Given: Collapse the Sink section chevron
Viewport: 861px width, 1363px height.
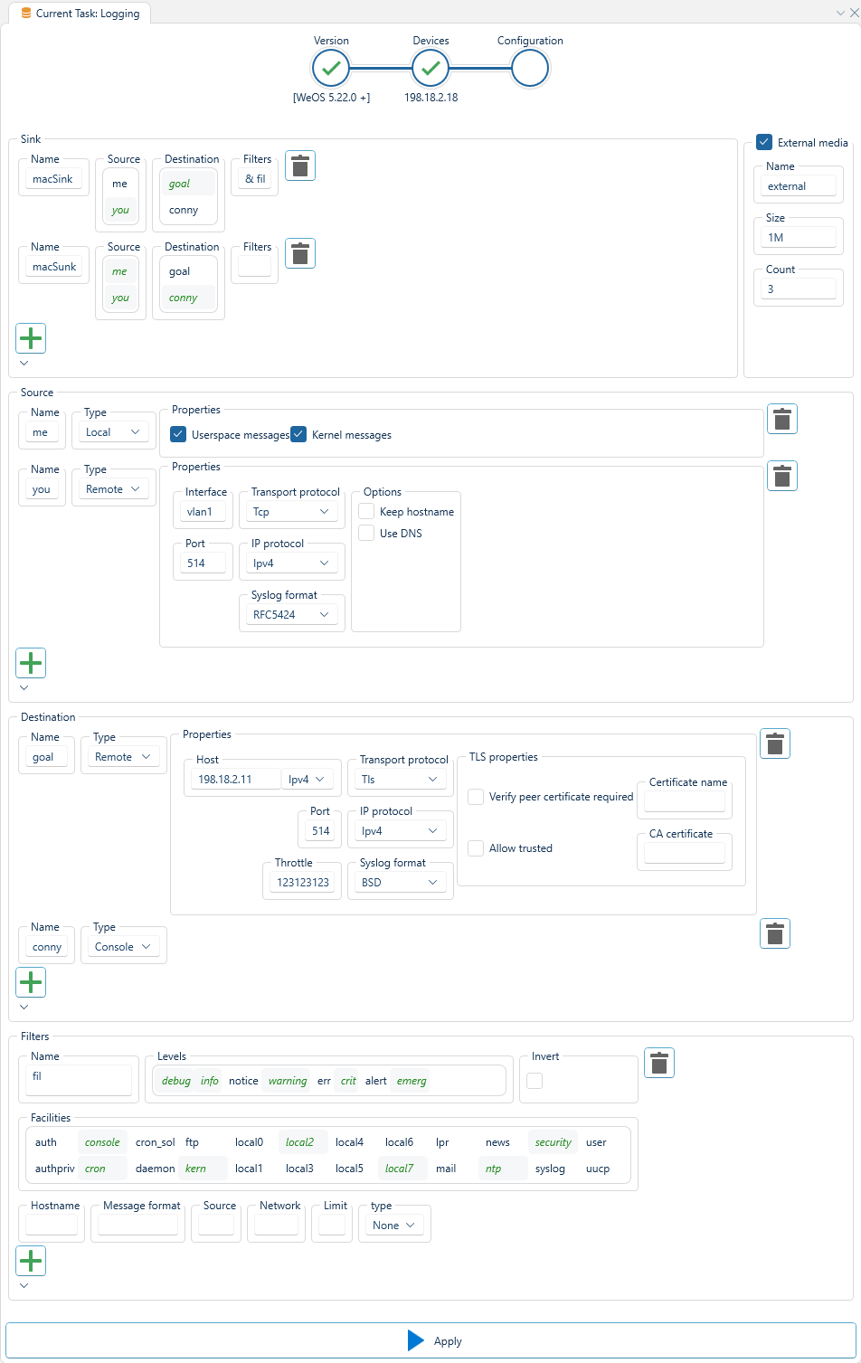Looking at the screenshot, I should [24, 363].
